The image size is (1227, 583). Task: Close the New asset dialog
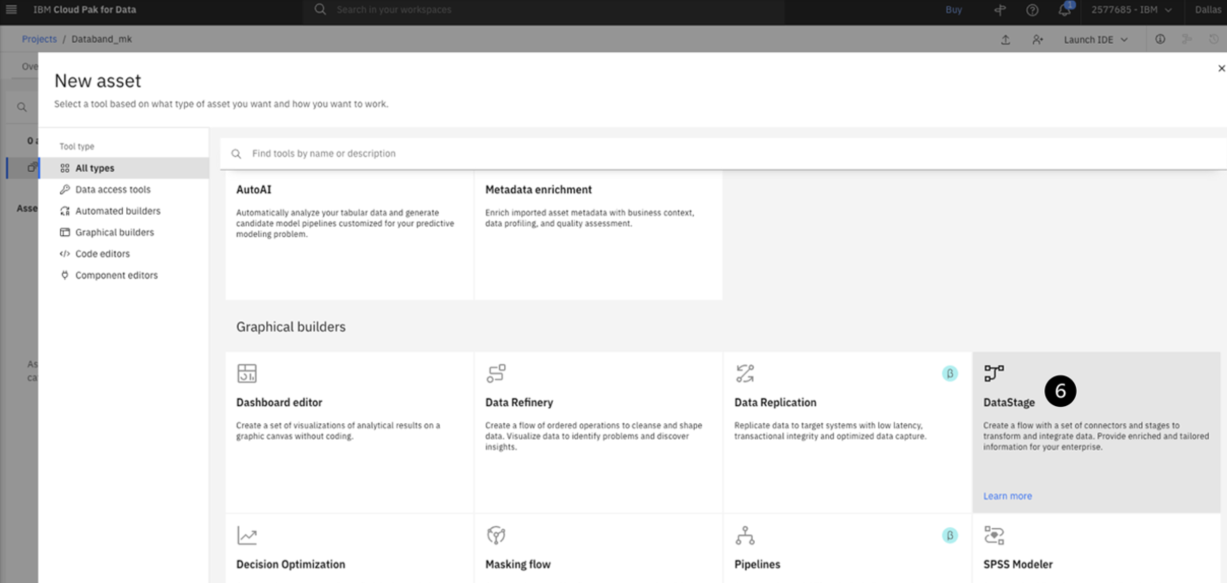[x=1221, y=69]
